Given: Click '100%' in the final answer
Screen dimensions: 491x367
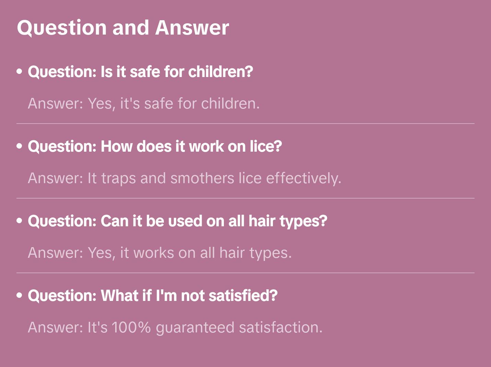Looking at the screenshot, I should tap(131, 327).
